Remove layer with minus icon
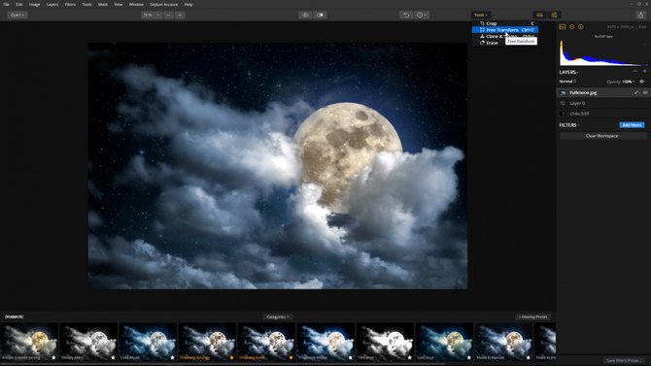651x366 pixels. (x=635, y=72)
